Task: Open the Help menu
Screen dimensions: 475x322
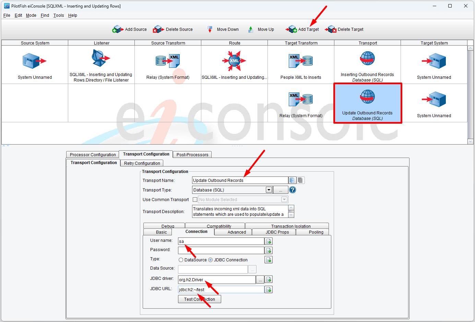Action: pyautogui.click(x=72, y=15)
